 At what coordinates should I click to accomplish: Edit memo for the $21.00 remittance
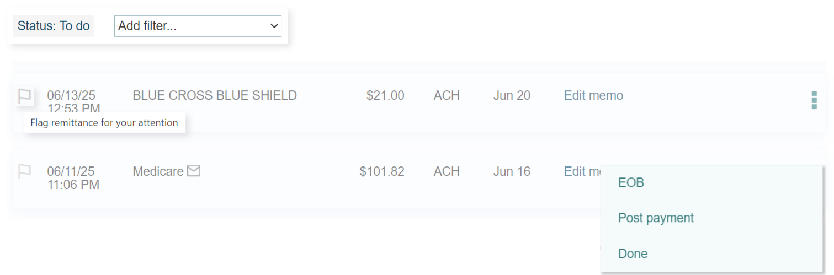593,96
